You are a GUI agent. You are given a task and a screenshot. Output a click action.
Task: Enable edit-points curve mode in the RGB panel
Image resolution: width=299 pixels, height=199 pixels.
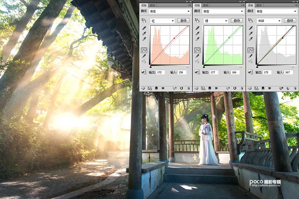click(251, 50)
